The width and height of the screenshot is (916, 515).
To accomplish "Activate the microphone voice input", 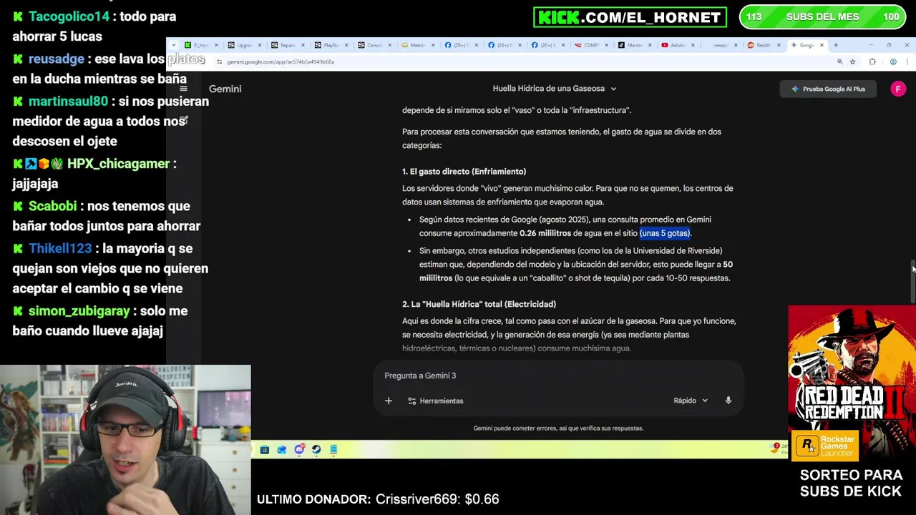I will (x=728, y=401).
